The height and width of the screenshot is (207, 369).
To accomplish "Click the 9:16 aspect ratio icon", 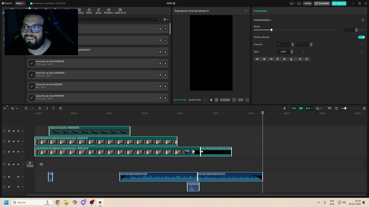I will coord(240,100).
